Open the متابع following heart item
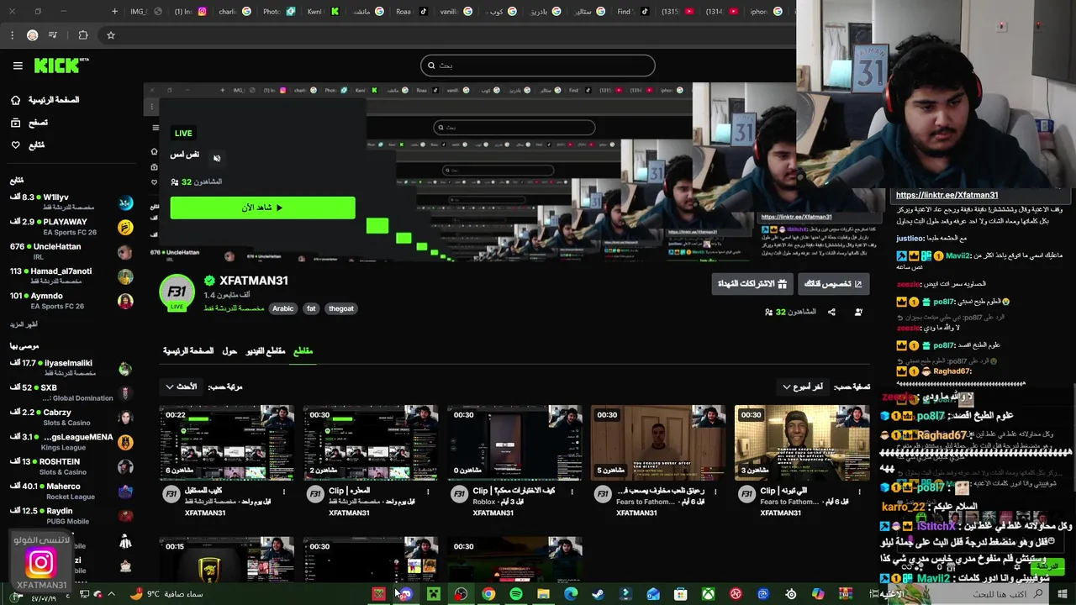 click(28, 145)
